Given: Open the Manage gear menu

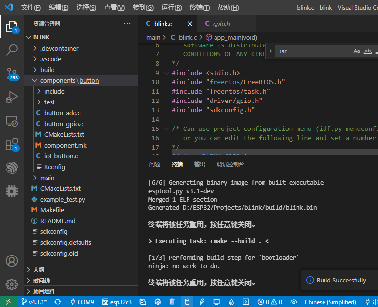Looking at the screenshot, I should coord(12,284).
